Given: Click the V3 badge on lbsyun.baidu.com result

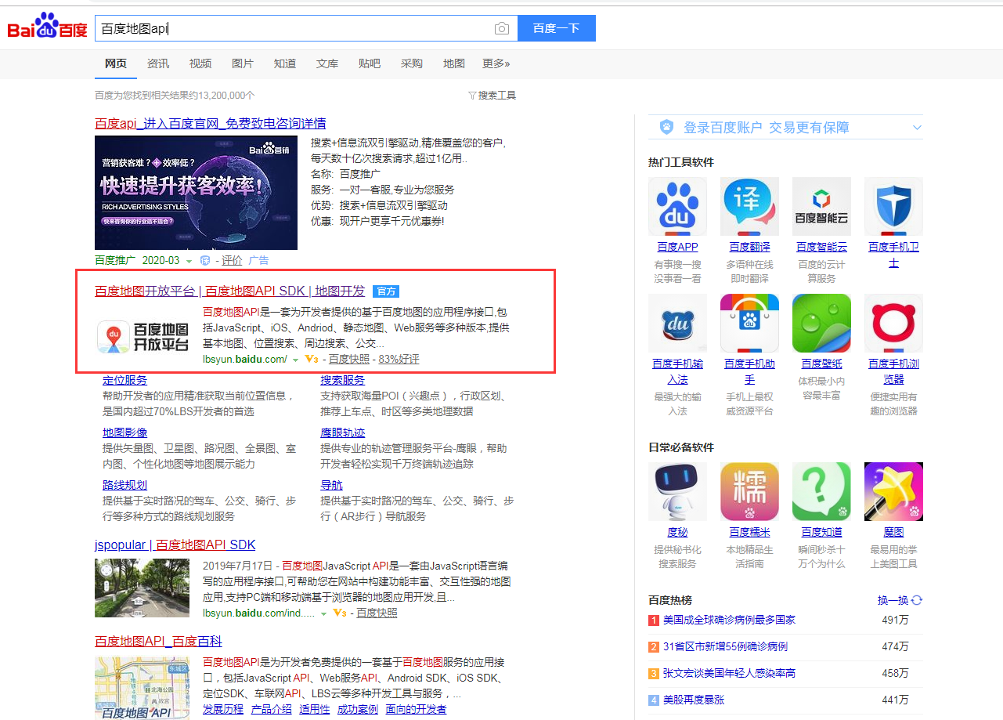Looking at the screenshot, I should [312, 360].
